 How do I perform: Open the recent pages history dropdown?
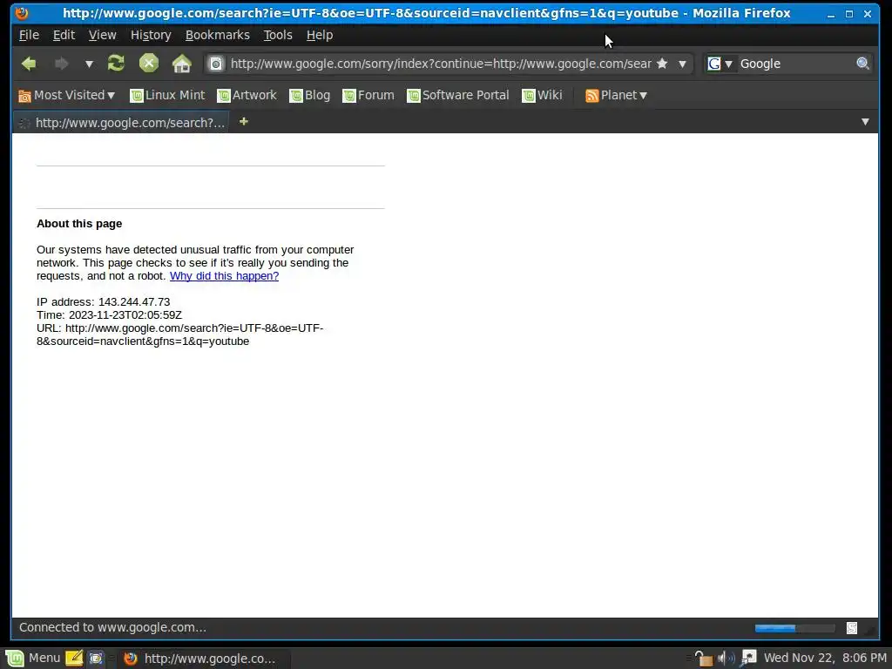(90, 64)
